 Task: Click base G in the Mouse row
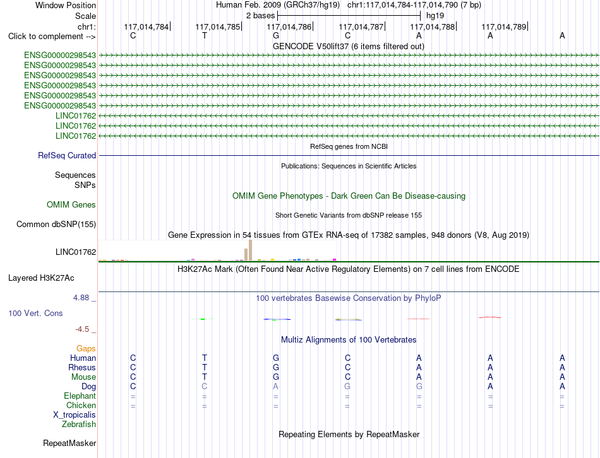coord(276,377)
